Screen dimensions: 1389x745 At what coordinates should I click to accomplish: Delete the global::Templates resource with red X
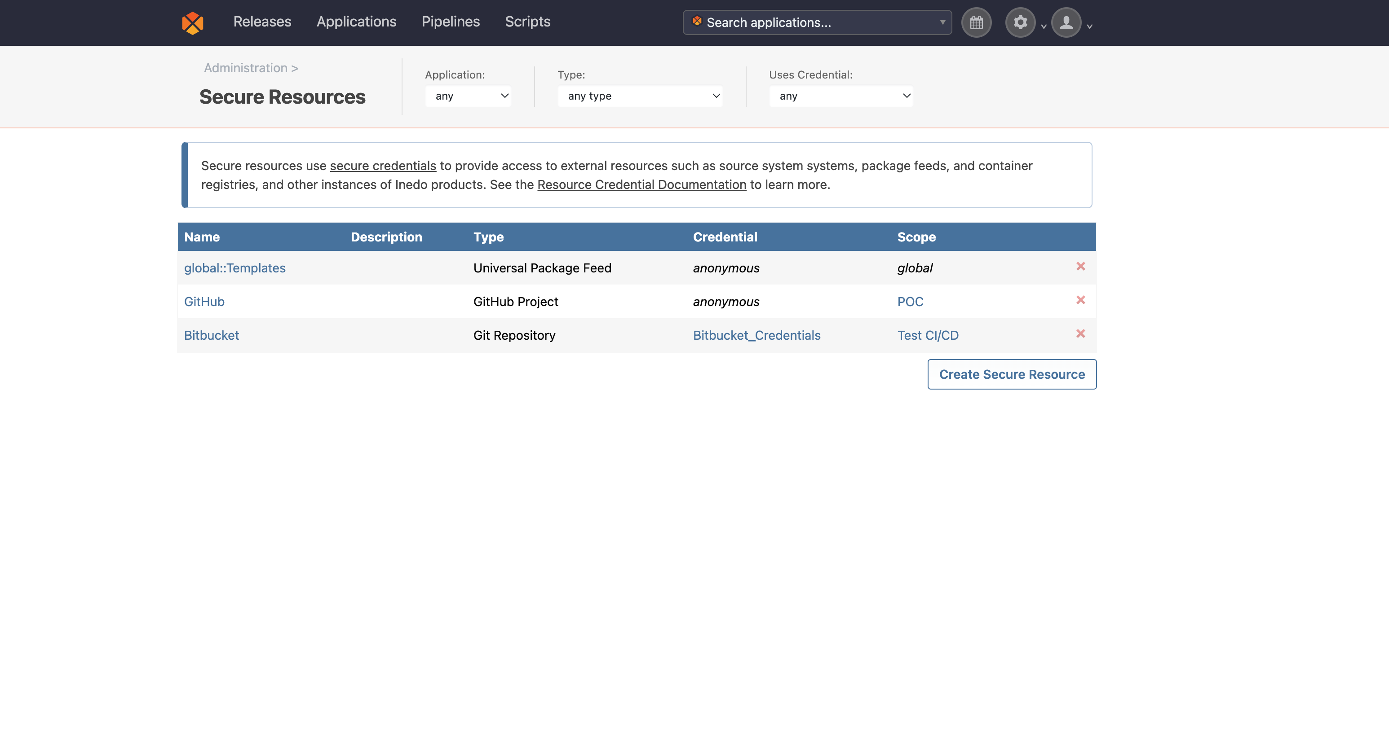click(x=1080, y=266)
